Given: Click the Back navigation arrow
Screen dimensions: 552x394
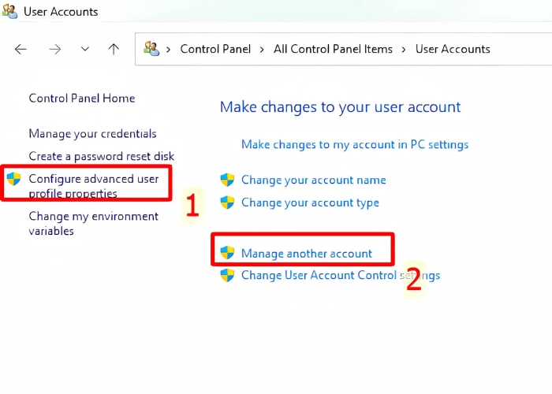Looking at the screenshot, I should [21, 49].
